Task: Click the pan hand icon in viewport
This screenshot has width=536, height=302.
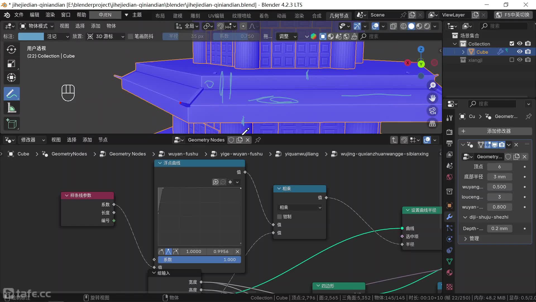Action: [432, 98]
